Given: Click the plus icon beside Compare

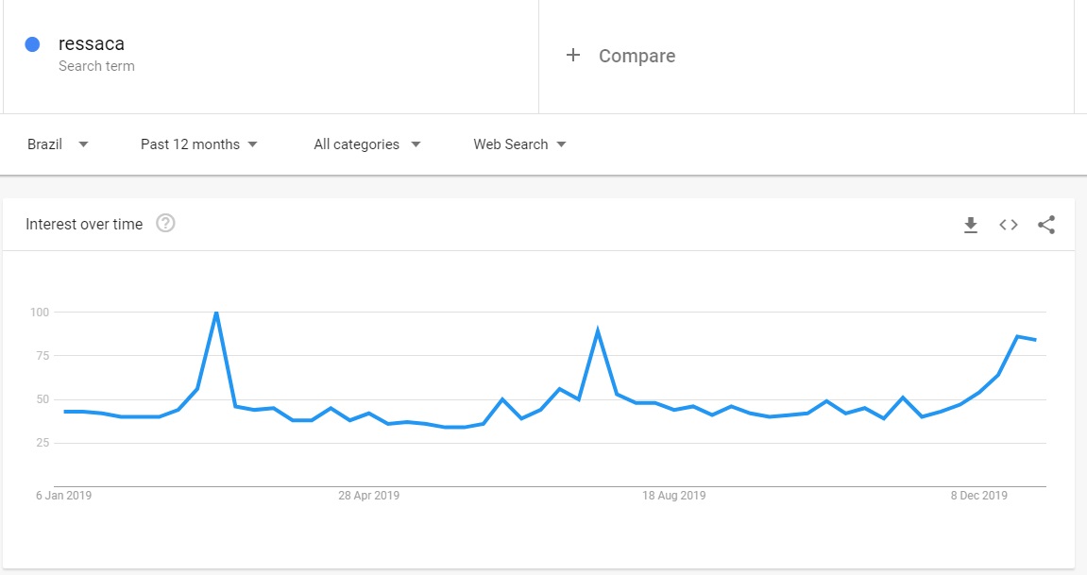Looking at the screenshot, I should (x=572, y=55).
